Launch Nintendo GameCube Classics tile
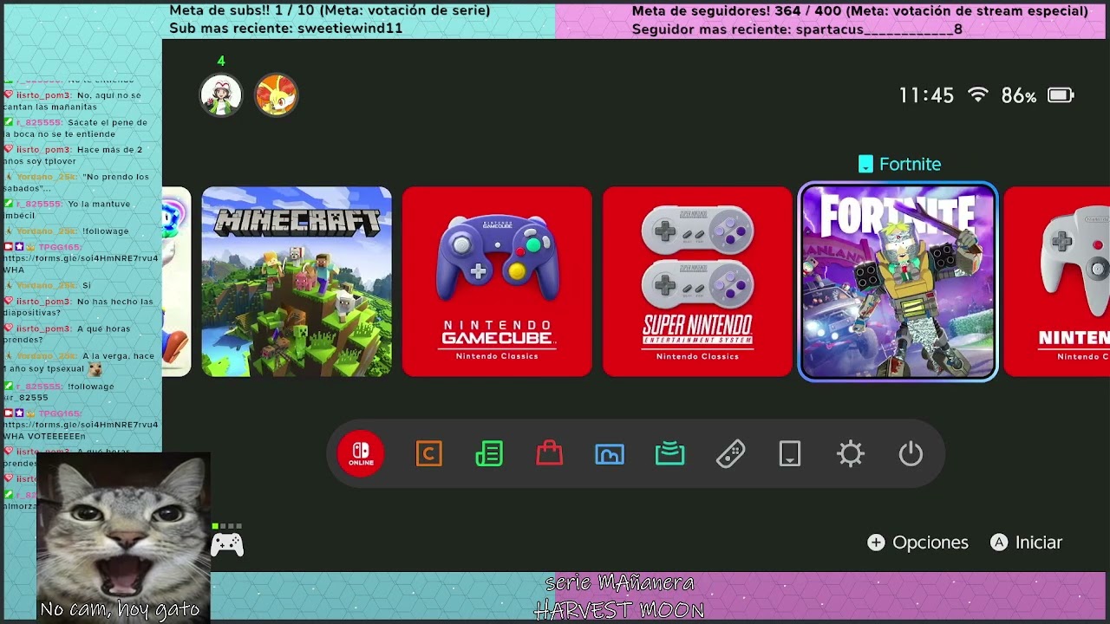Screen dimensions: 1110x624 [497, 282]
